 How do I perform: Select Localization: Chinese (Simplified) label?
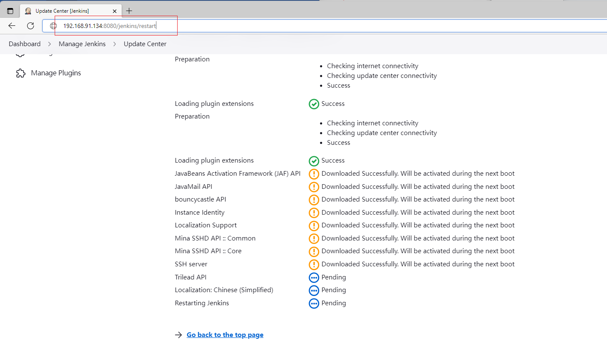coord(224,290)
